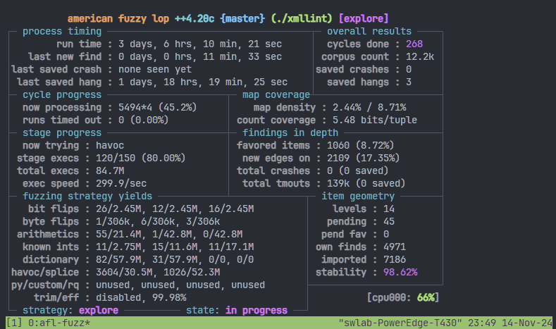Click the last new find time value
The height and width of the screenshot is (329, 556).
(200, 57)
